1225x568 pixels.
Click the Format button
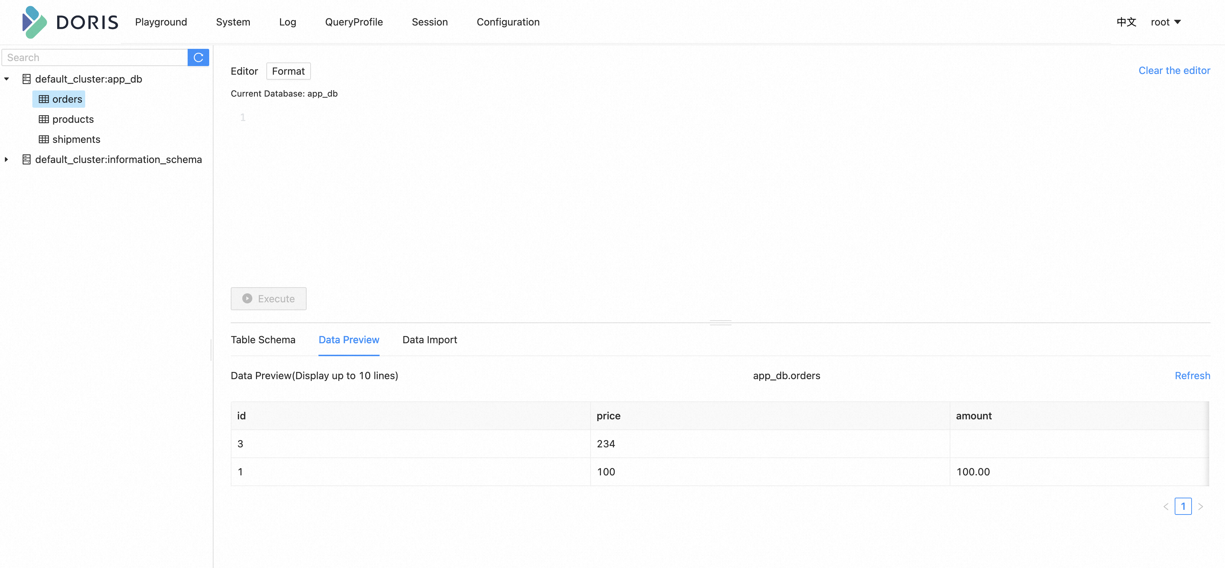click(288, 71)
